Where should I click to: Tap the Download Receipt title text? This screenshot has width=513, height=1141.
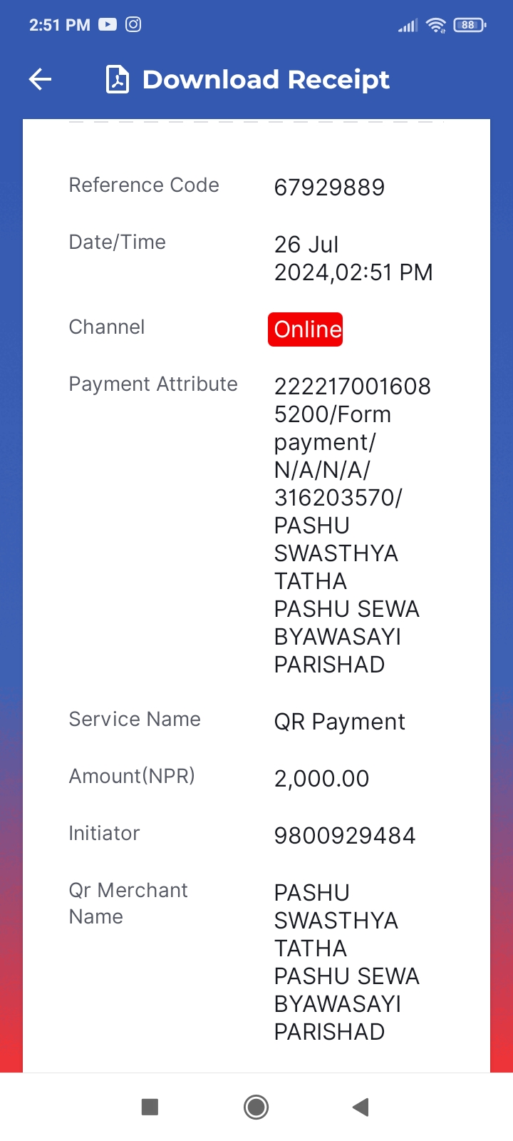pos(266,80)
